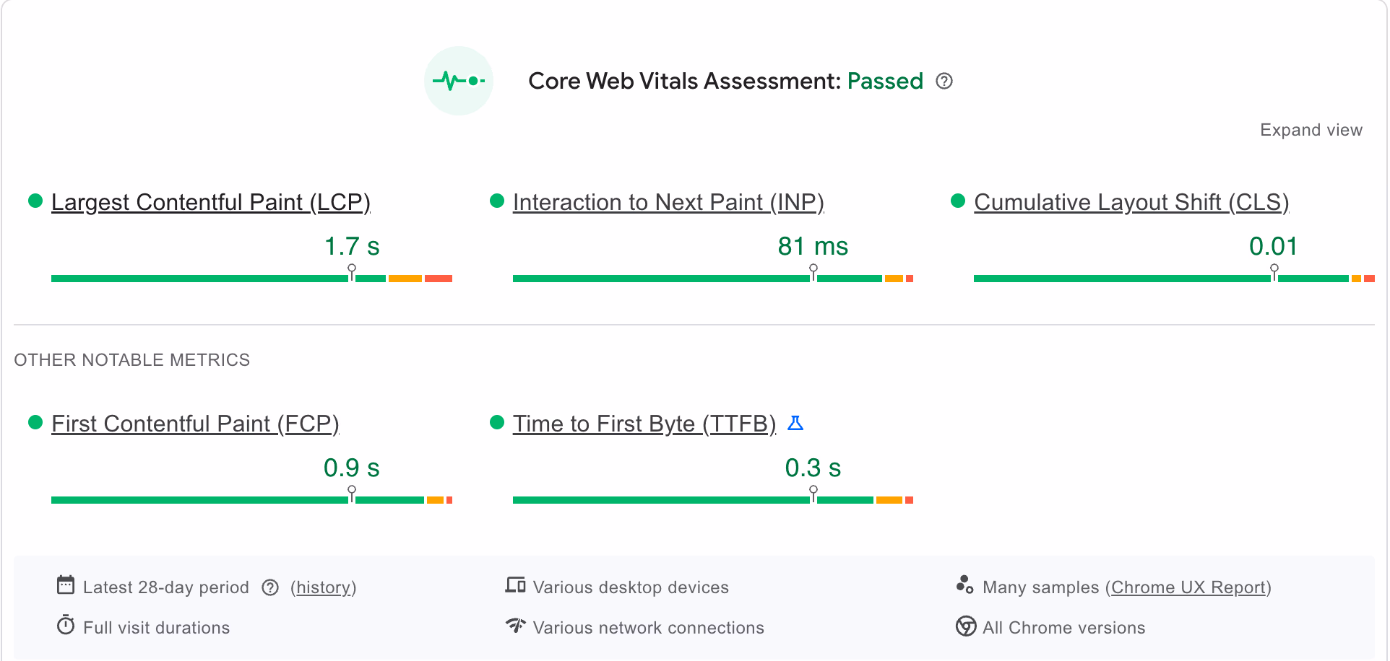Open Expand view
This screenshot has width=1390, height=661.
(x=1311, y=130)
